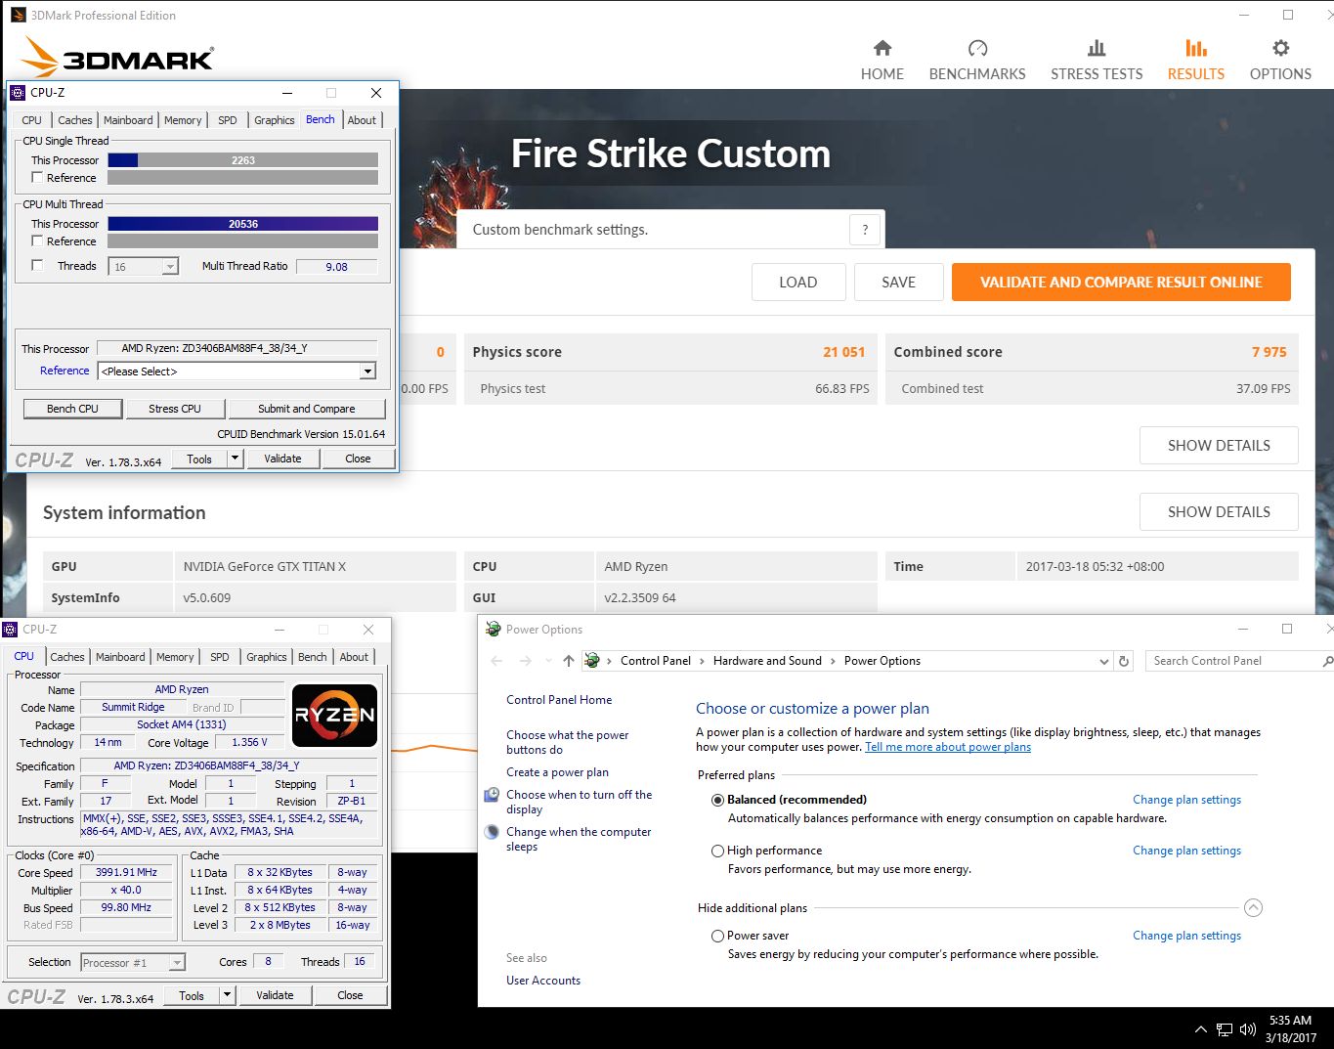Screen dimensions: 1334x1049
Task: Click the question mark help icon
Action: click(x=864, y=230)
